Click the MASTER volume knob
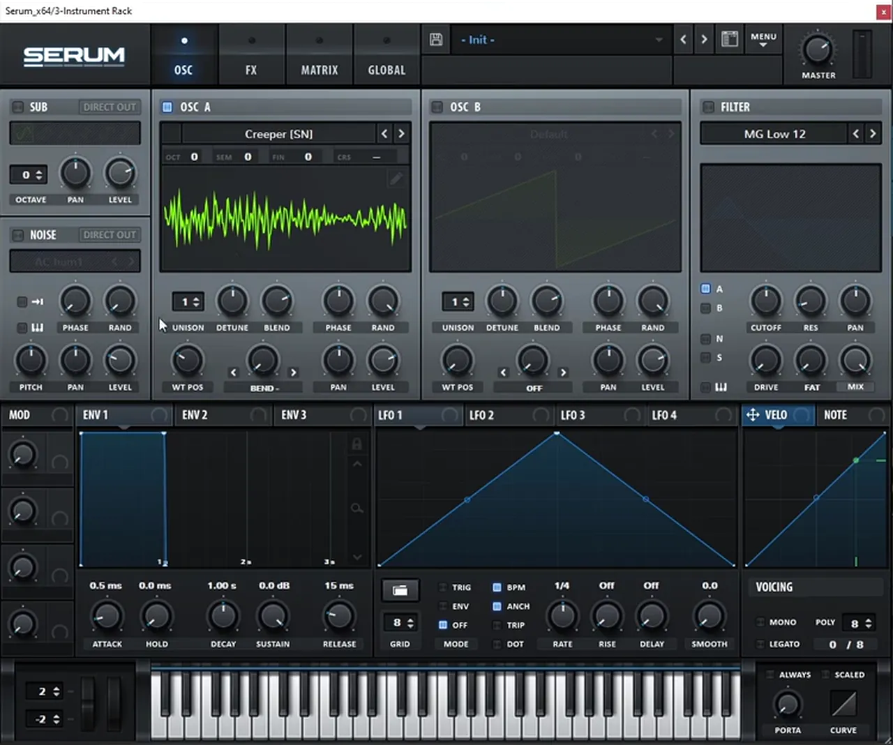 tap(817, 50)
